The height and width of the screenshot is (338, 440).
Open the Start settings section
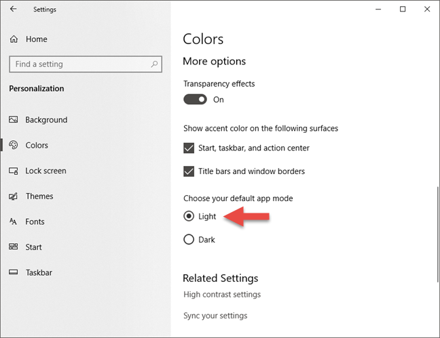pyautogui.click(x=33, y=247)
